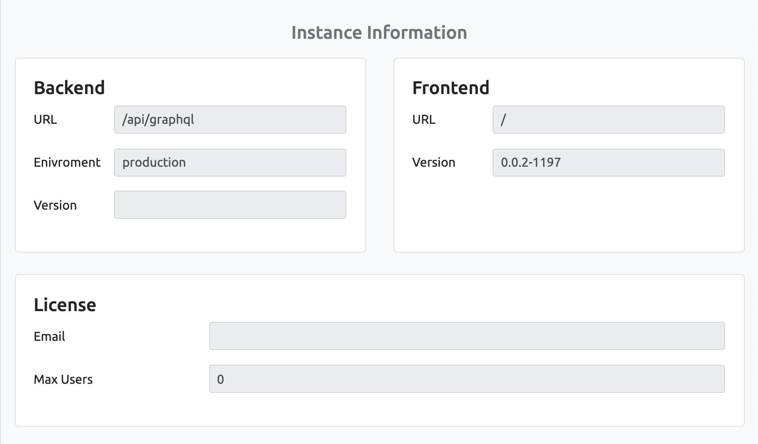This screenshot has width=758, height=444.
Task: Click the Frontend URL field showing /
Action: pyautogui.click(x=608, y=120)
